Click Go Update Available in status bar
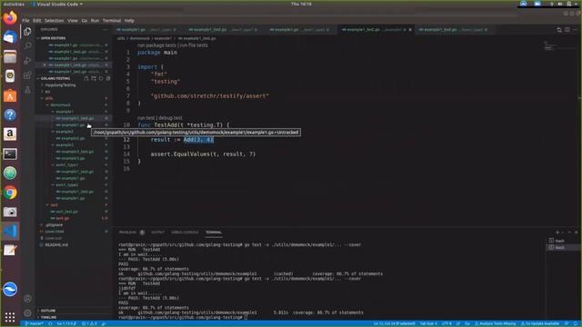This screenshot has height=327, width=582. pyautogui.click(x=540, y=323)
